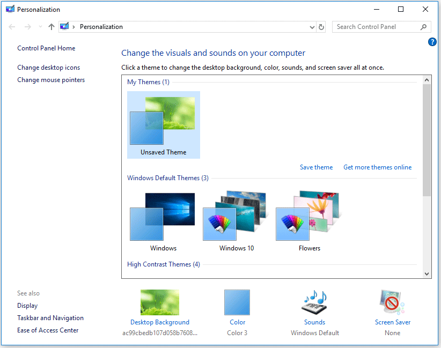Viewport: 441px width, 348px height.
Task: Click the Help question mark icon
Action: (432, 42)
